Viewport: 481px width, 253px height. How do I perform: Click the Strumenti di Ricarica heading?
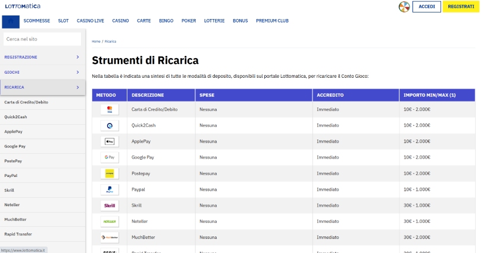coord(145,60)
